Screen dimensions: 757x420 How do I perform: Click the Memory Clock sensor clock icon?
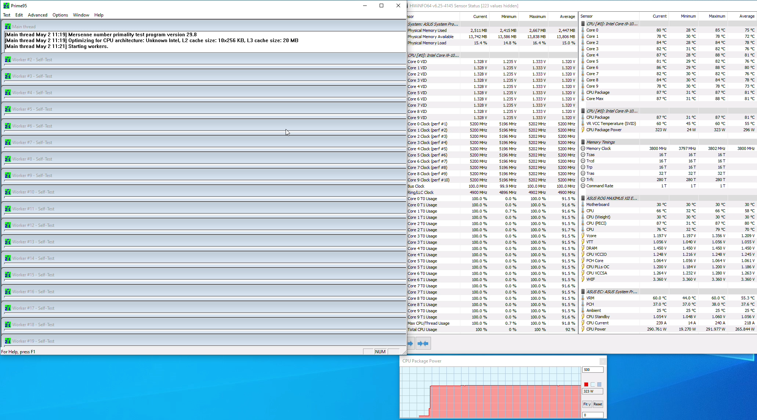pos(583,148)
